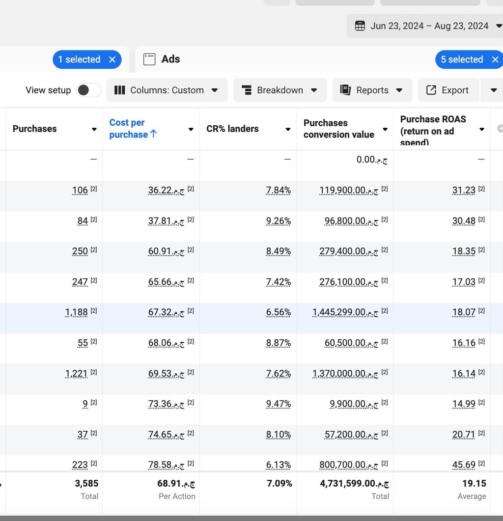Screen dimensions: 503x521
Task: Click the 1,370,000.00 conversion value
Action: [x=345, y=374]
